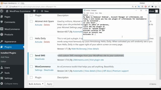161x90 pixels.
Task: Click the WooCommerce icon in sidebar
Action: click(2, 29)
